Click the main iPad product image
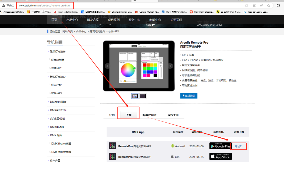The width and height of the screenshot is (284, 171). pyautogui.click(x=139, y=66)
